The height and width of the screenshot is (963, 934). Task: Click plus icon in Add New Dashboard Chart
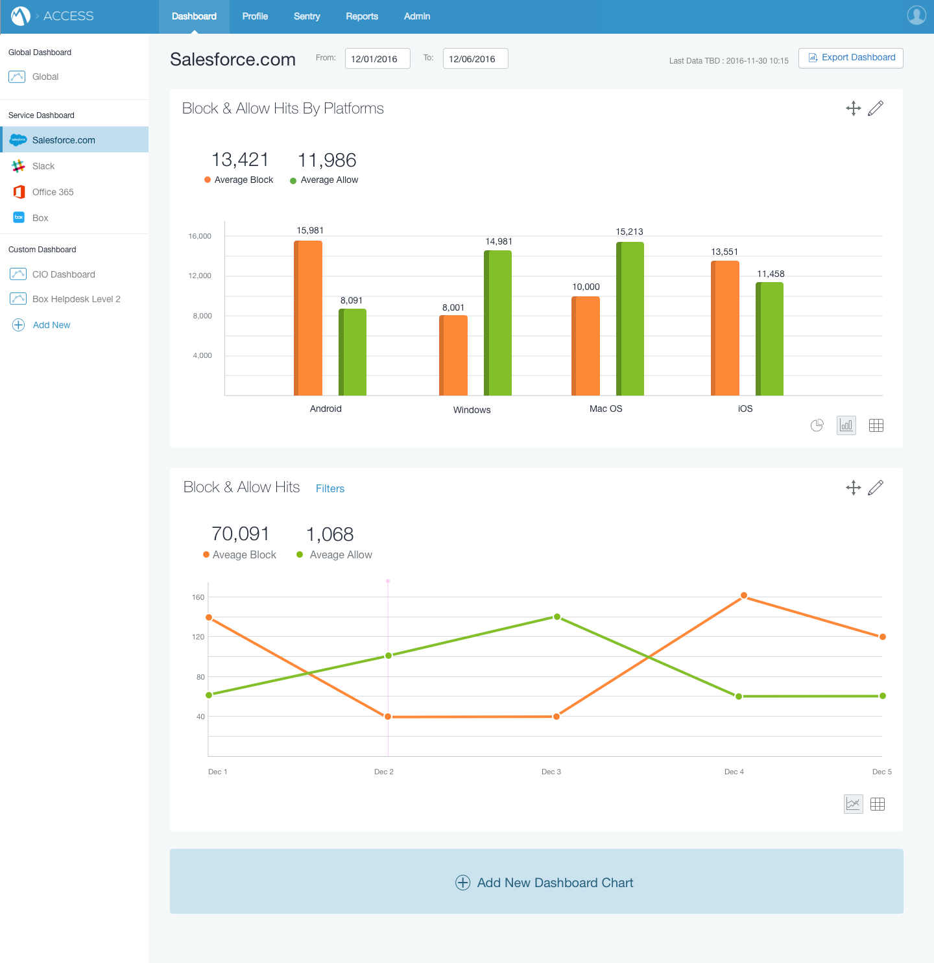462,883
